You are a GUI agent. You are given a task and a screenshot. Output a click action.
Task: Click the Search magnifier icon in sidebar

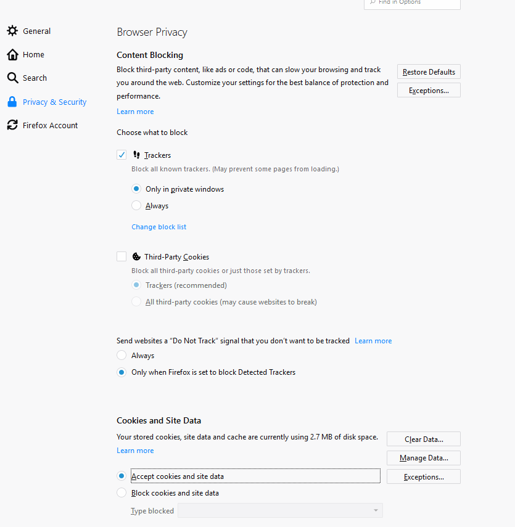[x=12, y=78]
